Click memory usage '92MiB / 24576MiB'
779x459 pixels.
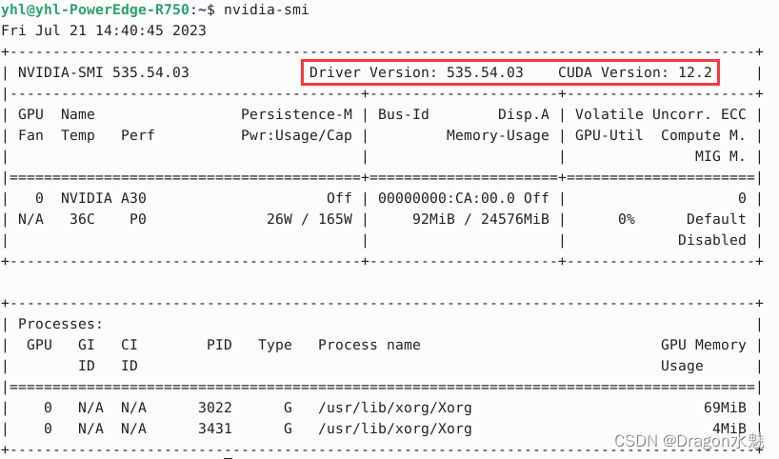(481, 219)
